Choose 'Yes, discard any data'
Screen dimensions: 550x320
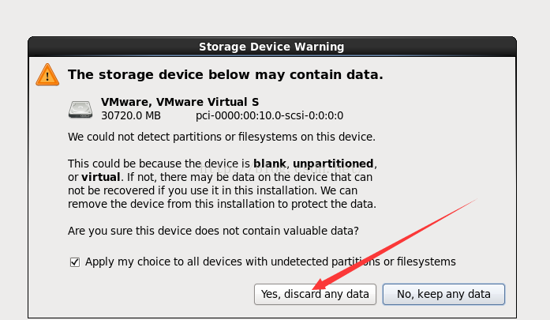[315, 294]
